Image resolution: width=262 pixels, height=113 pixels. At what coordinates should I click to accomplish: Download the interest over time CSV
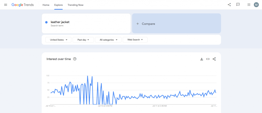point(202,59)
